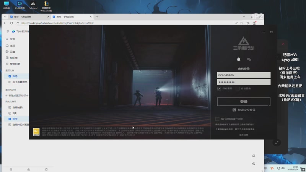306x172 pixels.
Task: Open 隐私保护指引 link
Action: click(x=248, y=125)
